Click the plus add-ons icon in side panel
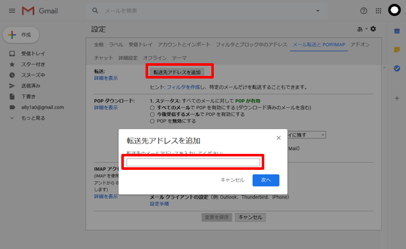406x249 pixels. (397, 98)
